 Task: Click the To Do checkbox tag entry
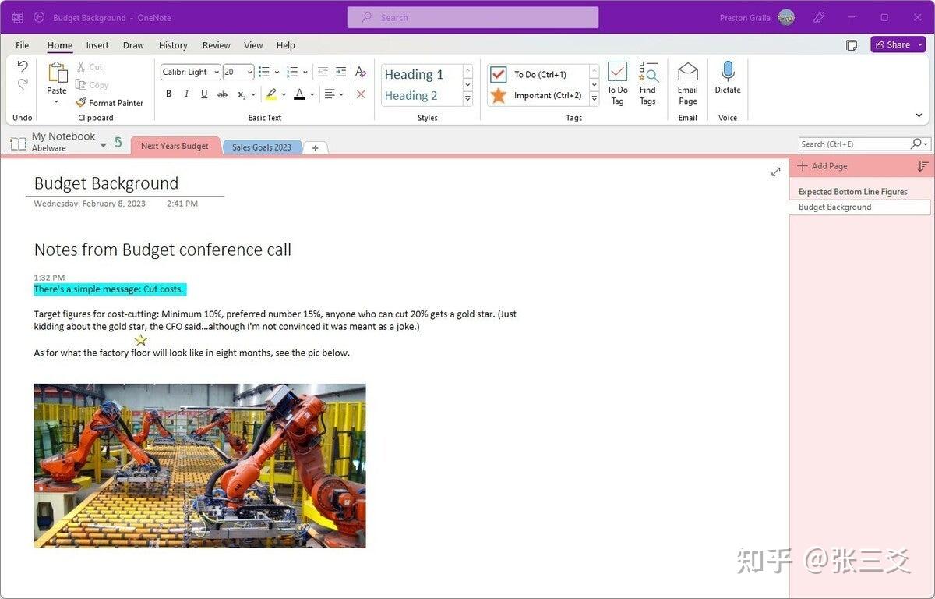pyautogui.click(x=541, y=74)
